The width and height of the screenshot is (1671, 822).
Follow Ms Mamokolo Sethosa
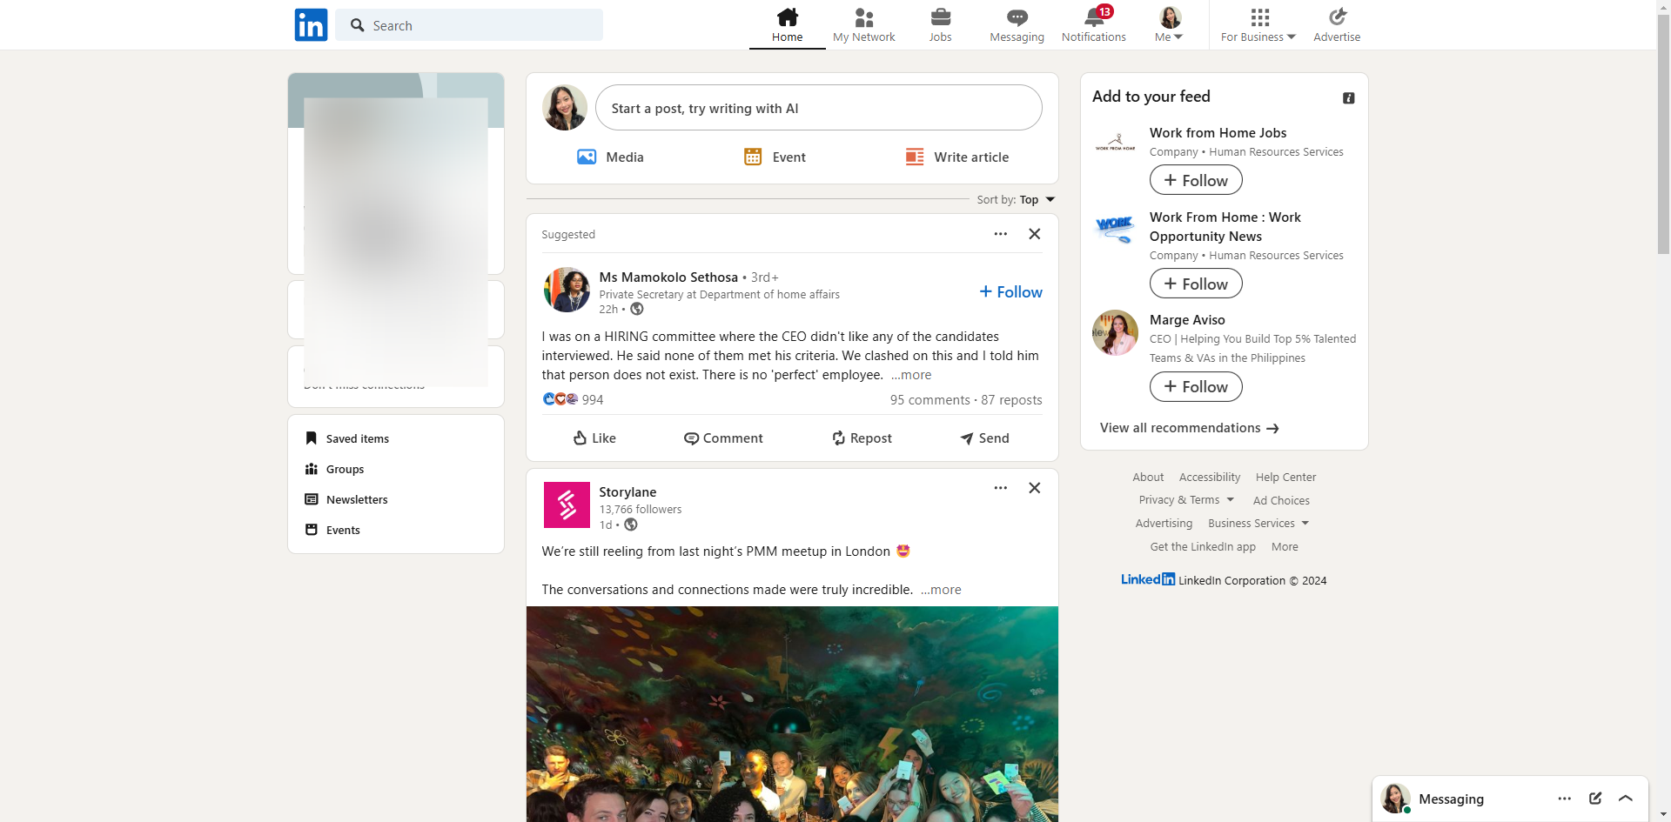coord(1010,292)
